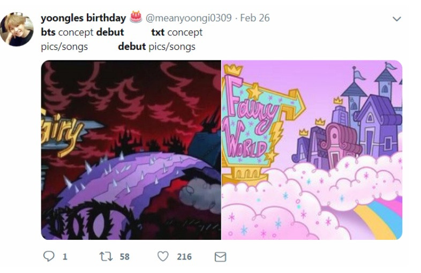Click the display name yoongles birthday
The width and height of the screenshot is (421, 273).
[x=83, y=18]
